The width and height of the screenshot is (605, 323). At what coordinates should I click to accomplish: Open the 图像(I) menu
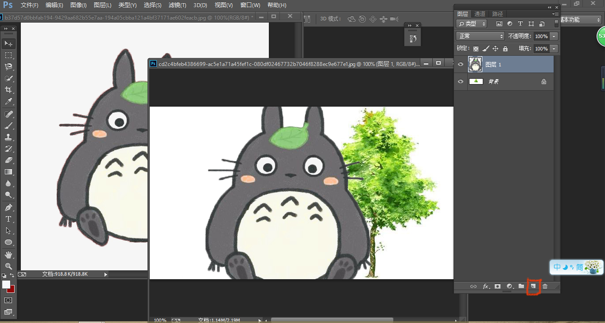[79, 5]
